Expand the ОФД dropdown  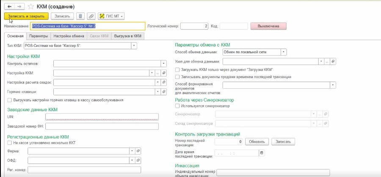pyautogui.click(x=132, y=161)
